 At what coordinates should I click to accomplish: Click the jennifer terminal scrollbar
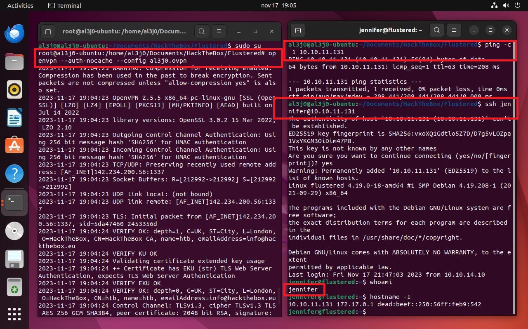(514, 177)
